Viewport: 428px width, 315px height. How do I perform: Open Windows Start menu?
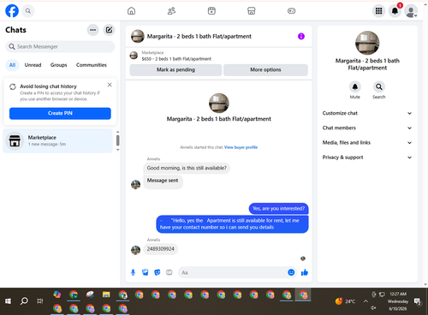(x=8, y=301)
